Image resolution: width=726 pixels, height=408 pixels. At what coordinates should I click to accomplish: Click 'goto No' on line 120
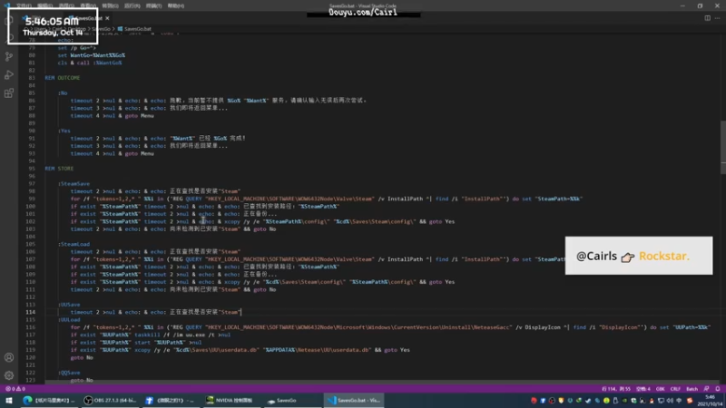coord(82,357)
